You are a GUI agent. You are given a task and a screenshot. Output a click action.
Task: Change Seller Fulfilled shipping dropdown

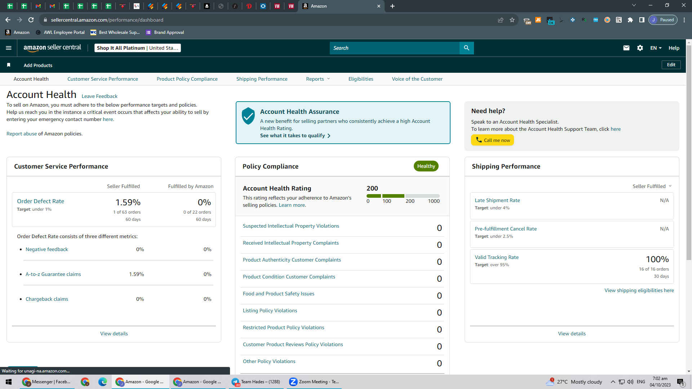652,186
